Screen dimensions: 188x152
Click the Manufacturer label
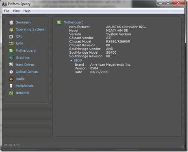click(x=80, y=27)
